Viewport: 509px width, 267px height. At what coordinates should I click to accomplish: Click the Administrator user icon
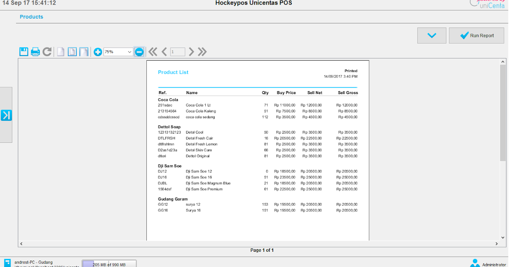(475, 263)
